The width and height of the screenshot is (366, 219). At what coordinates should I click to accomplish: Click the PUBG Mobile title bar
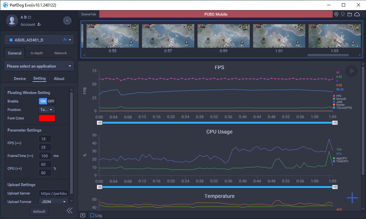(216, 14)
